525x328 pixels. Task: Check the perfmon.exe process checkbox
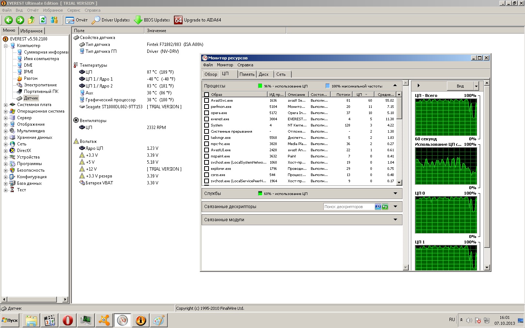point(207,107)
